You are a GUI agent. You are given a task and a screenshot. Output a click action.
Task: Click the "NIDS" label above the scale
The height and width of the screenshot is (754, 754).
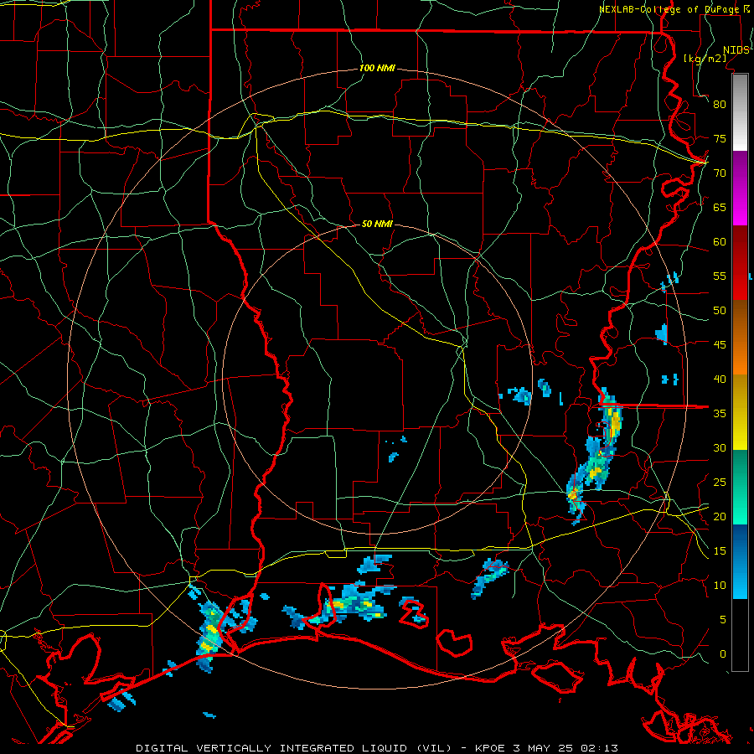(x=736, y=50)
